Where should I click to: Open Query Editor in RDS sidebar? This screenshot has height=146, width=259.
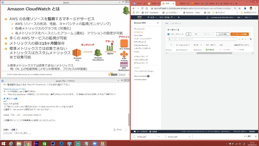tap(138, 36)
